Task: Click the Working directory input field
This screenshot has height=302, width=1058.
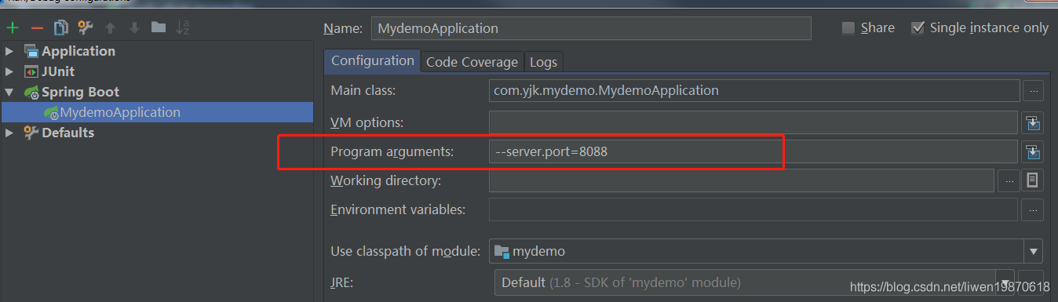Action: click(x=742, y=181)
